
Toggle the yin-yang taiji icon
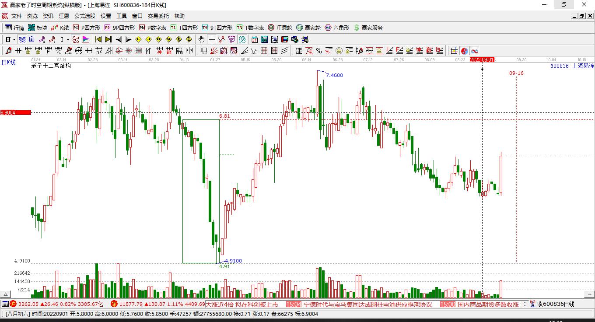pos(464,51)
